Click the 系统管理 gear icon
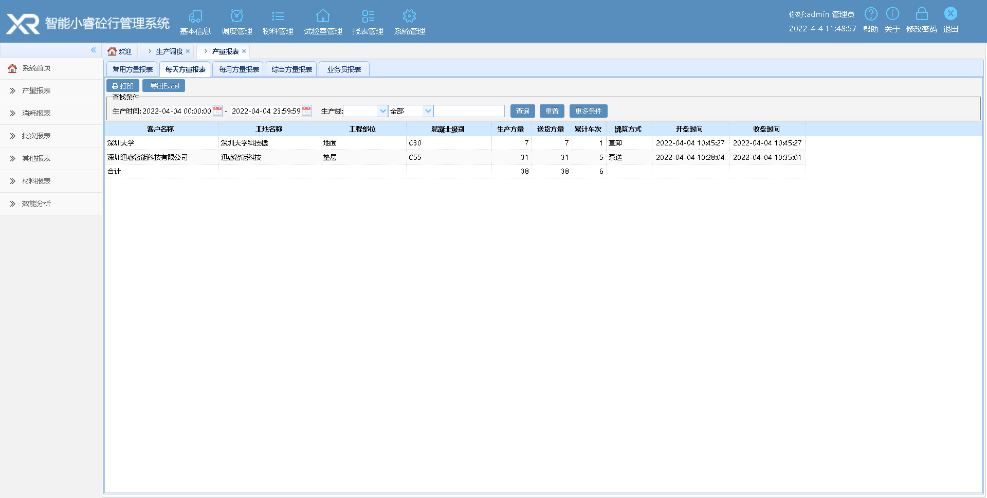 [409, 16]
